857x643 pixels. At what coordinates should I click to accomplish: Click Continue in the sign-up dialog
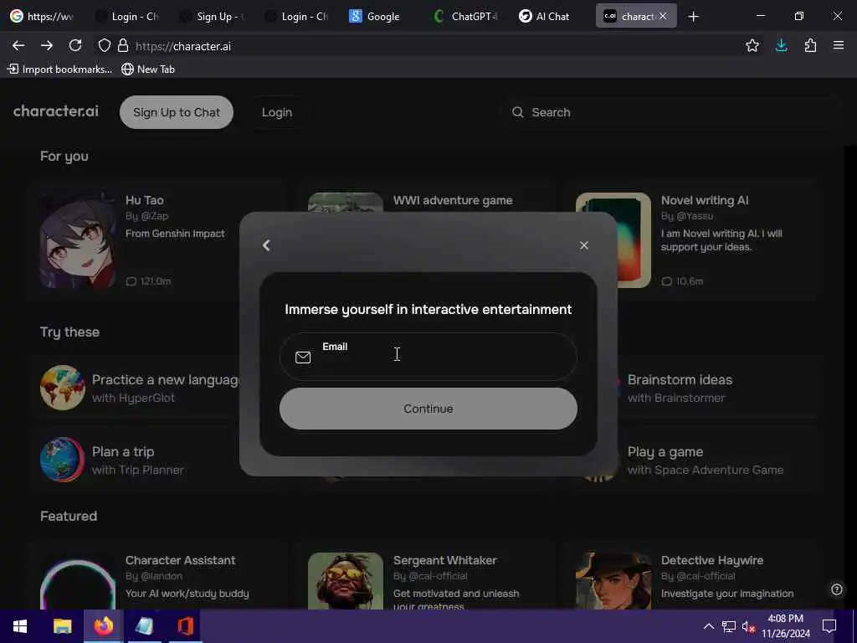(428, 409)
